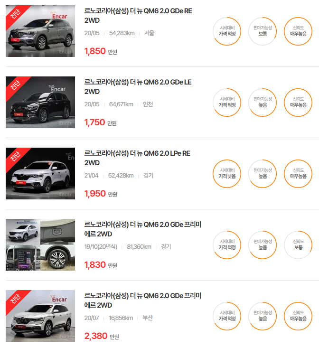Image resolution: width=319 pixels, height=348 pixels.
Task: Click the 2,380 만원 price
Action: coord(102,336)
